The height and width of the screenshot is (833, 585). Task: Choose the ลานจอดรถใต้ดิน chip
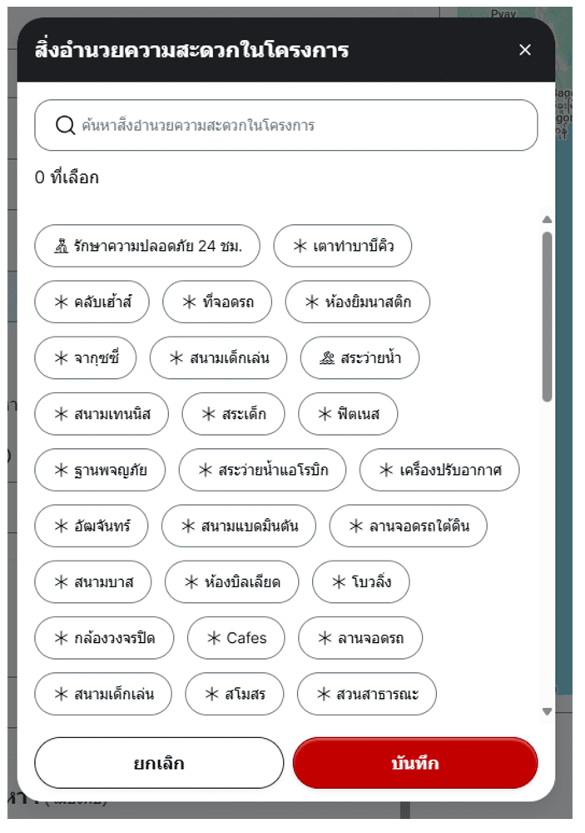point(408,526)
